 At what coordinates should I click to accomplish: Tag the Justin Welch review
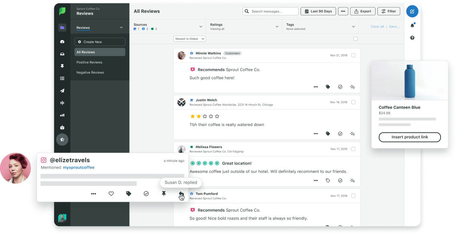pos(328,133)
